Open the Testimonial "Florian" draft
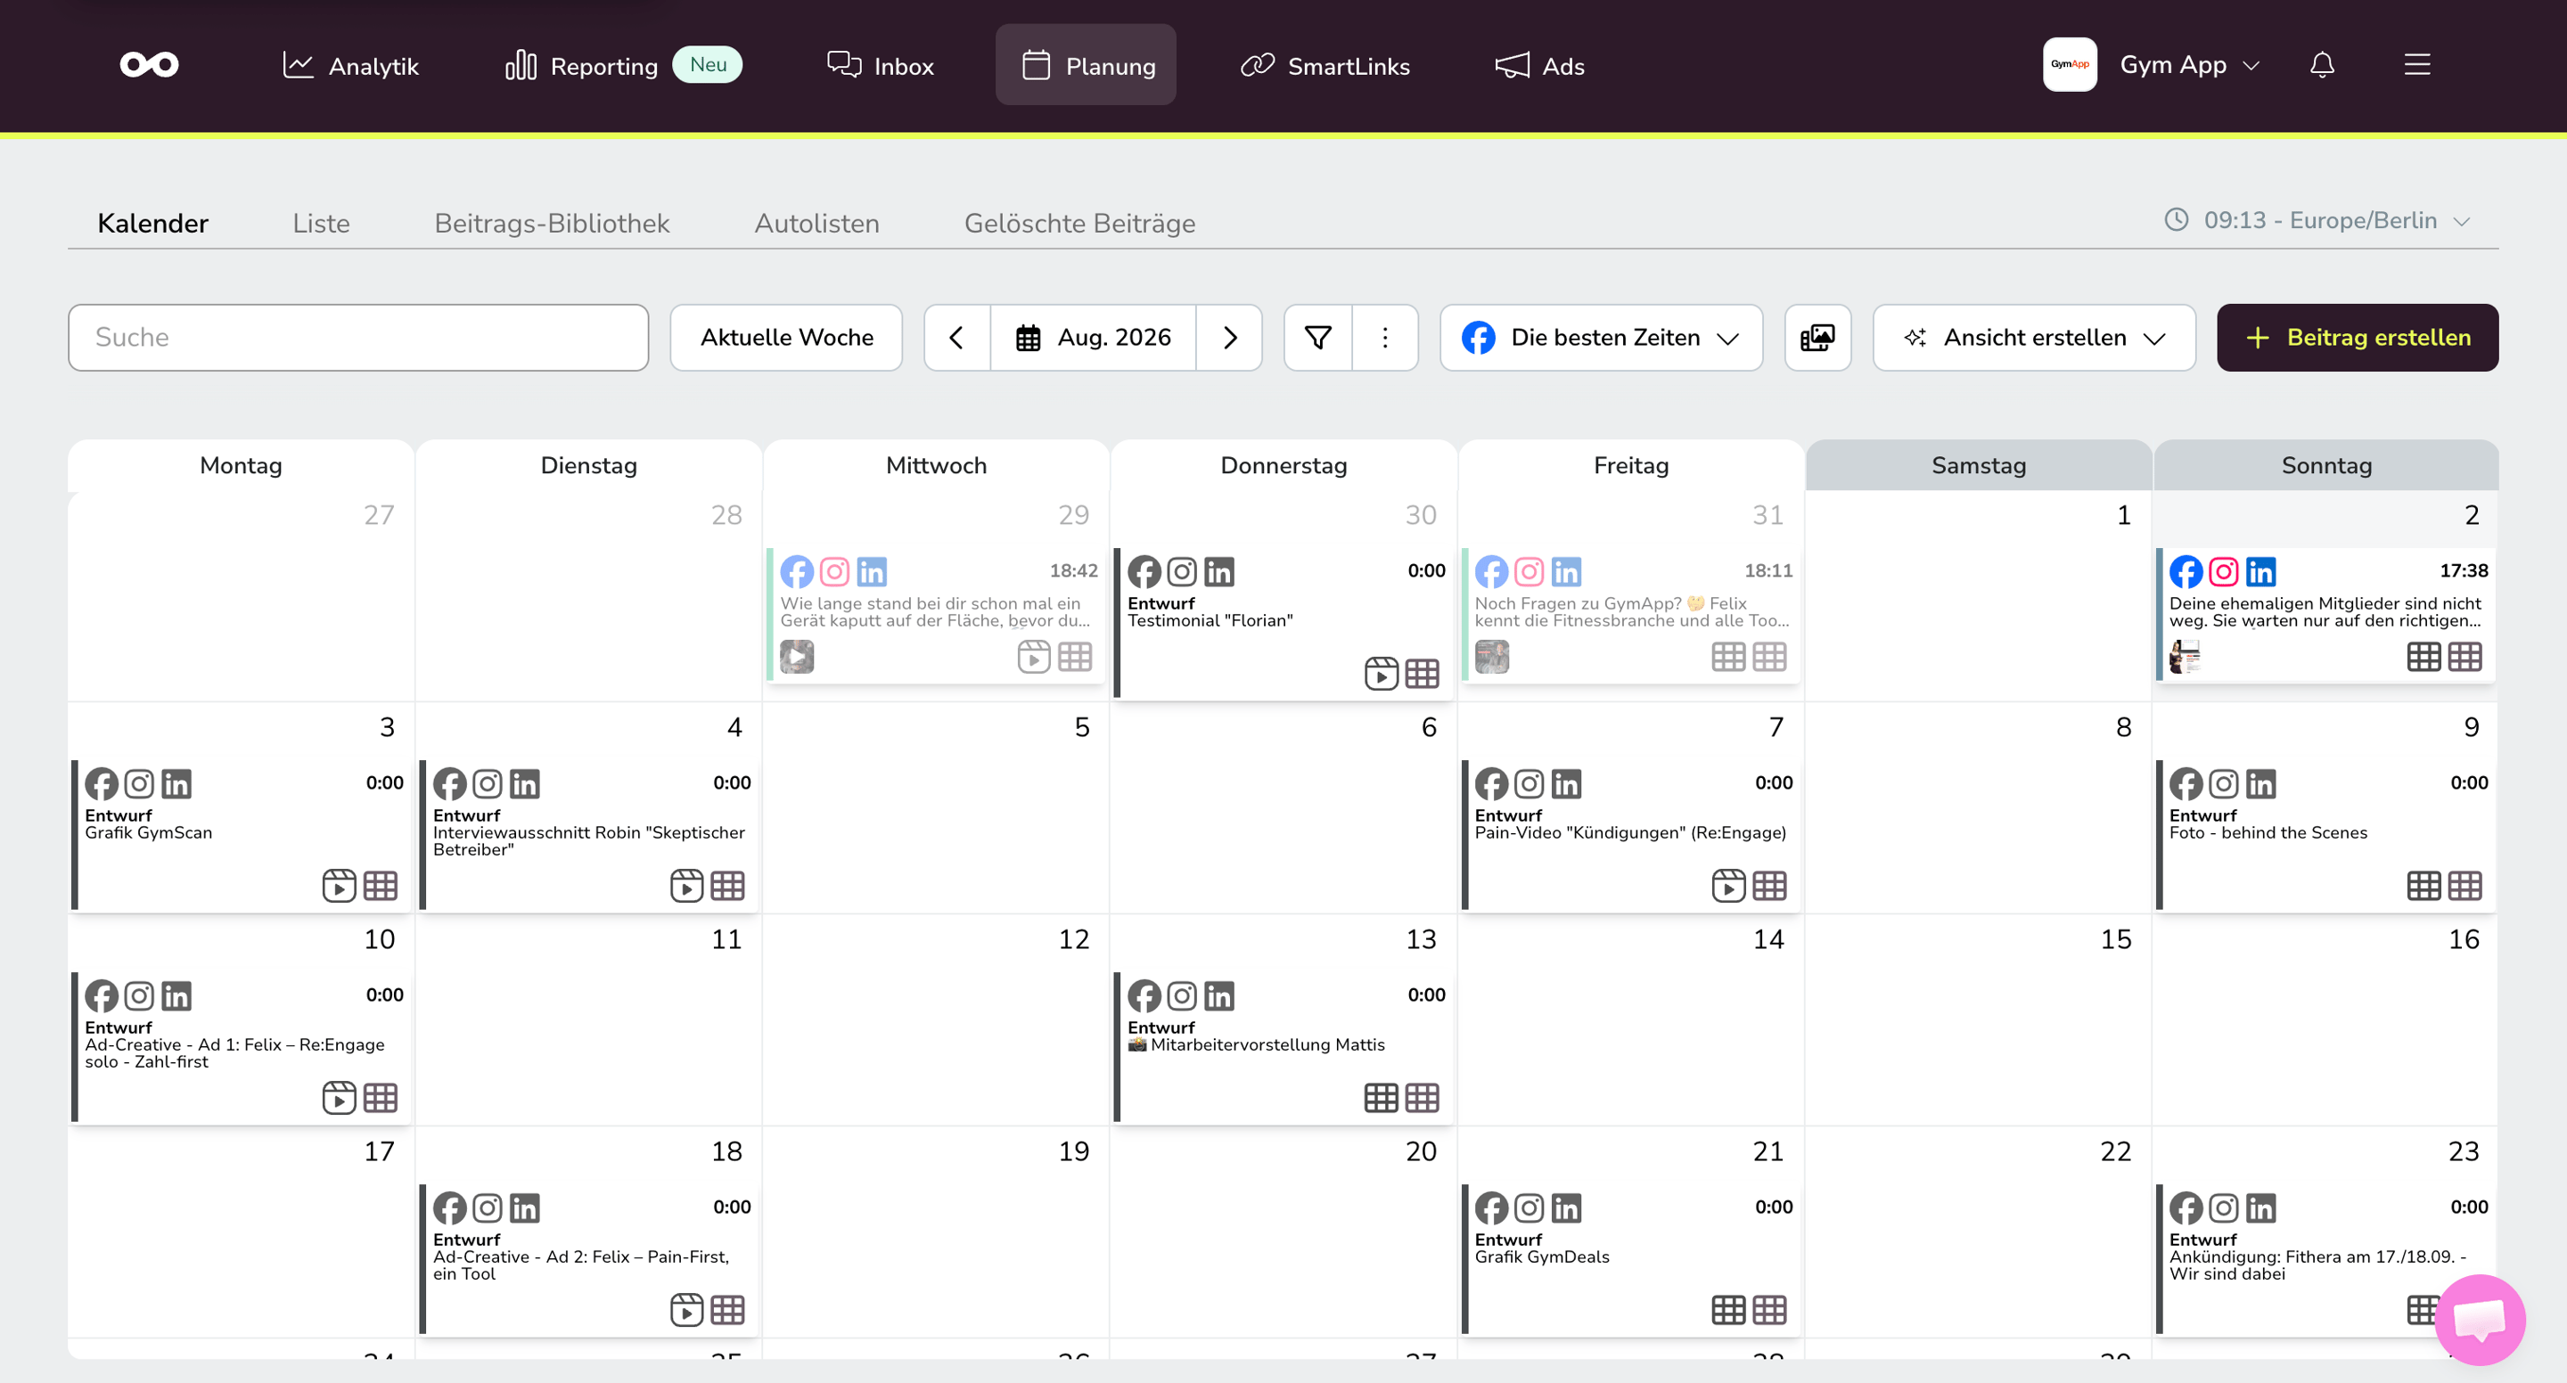Screen dimensions: 2567x1383 [x=1283, y=623]
